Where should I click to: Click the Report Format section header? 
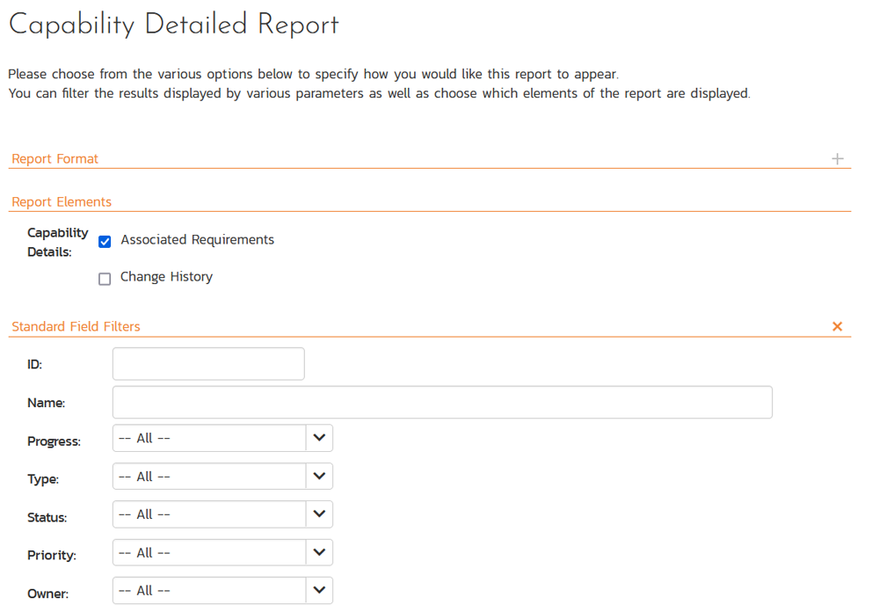pyautogui.click(x=55, y=159)
